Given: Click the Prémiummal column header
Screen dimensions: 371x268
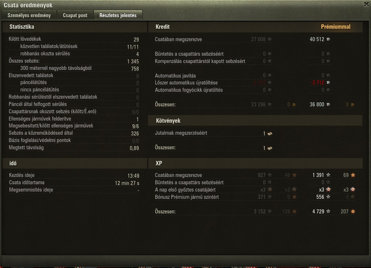Looking at the screenshot, I should [x=335, y=27].
